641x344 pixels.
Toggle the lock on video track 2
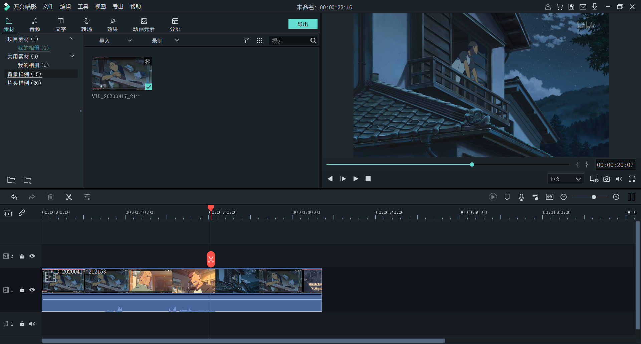click(22, 256)
